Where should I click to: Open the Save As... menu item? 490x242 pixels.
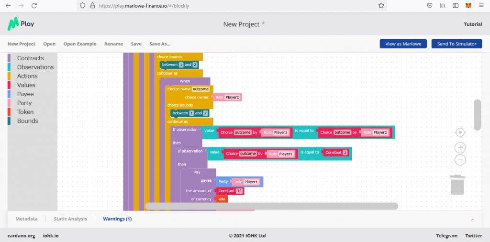(x=160, y=44)
